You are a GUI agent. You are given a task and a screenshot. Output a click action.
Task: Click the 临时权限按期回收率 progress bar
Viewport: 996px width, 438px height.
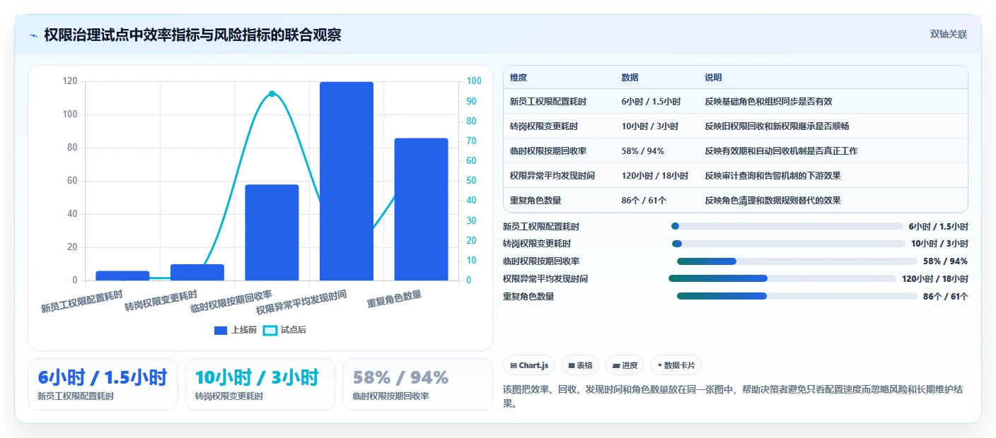click(797, 261)
